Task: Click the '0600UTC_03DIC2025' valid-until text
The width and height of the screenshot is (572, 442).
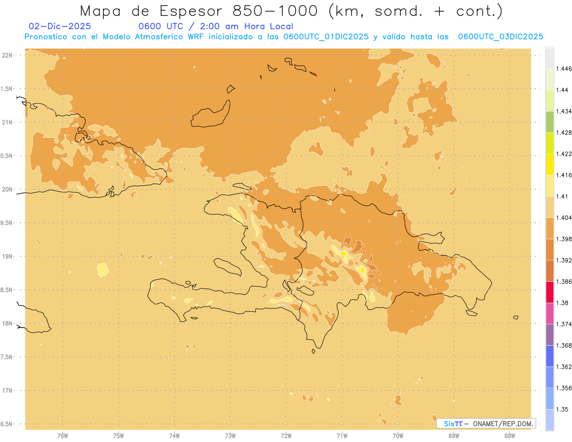Action: [x=500, y=37]
